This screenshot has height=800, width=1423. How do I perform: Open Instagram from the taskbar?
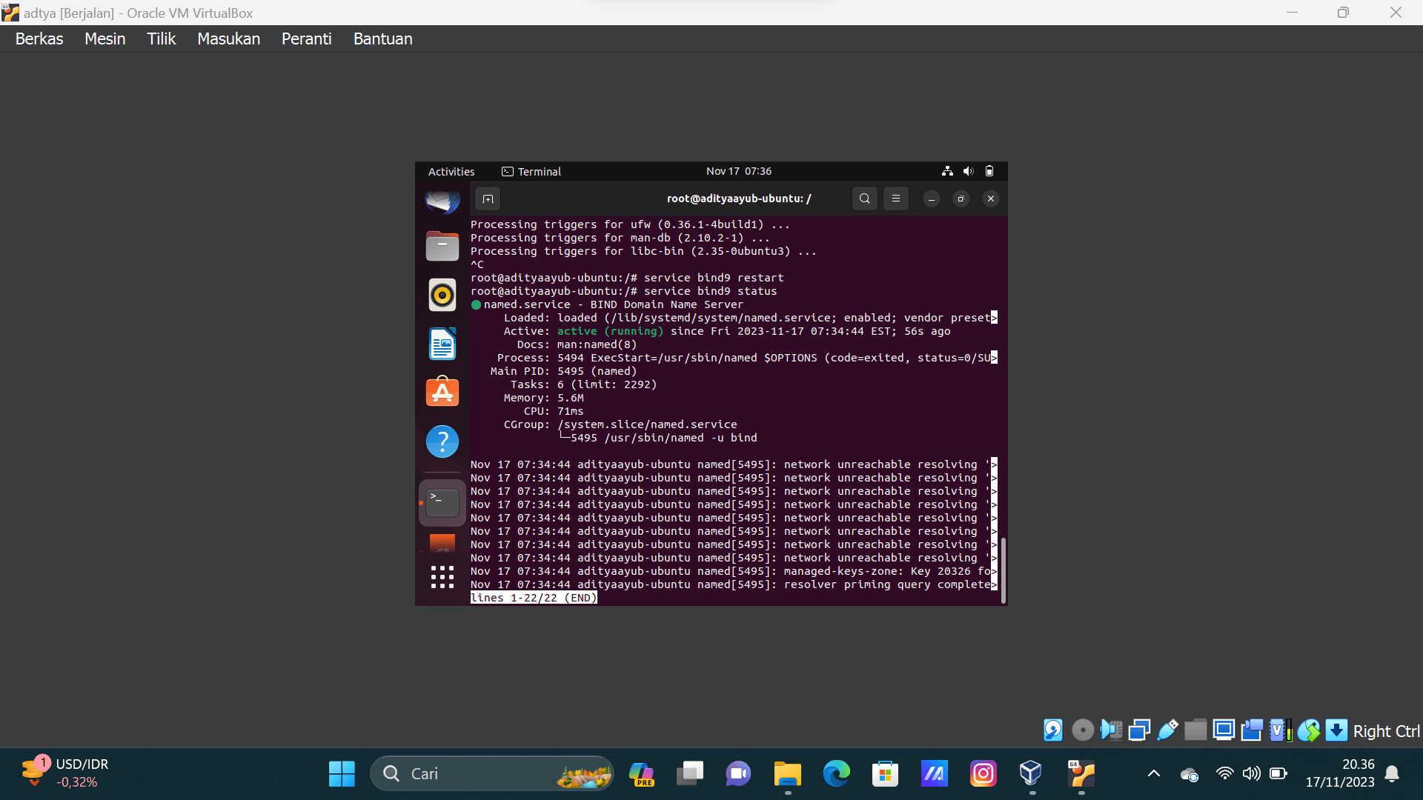984,773
